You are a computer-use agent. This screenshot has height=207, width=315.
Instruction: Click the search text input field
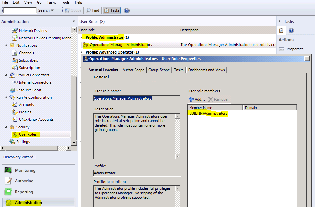pyautogui.click(x=20, y=10)
